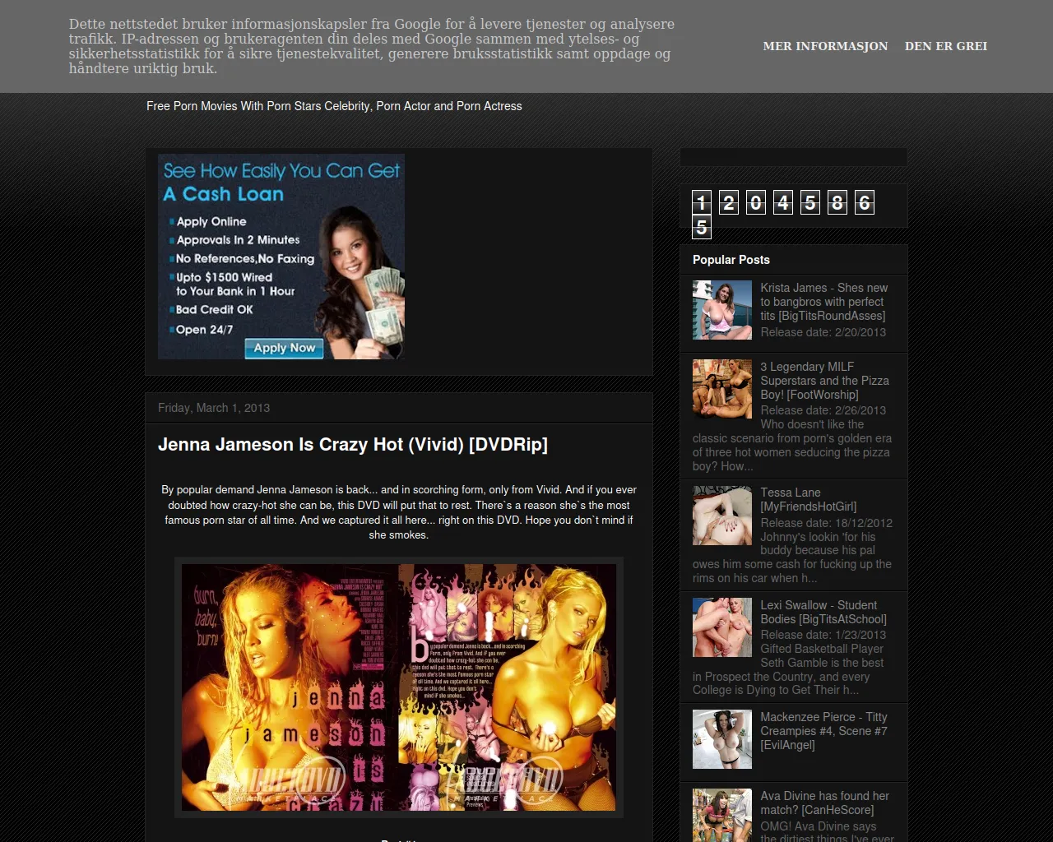
Task: Open the Mackenzee Pierce [EvilAngel] link
Action: pyautogui.click(x=823, y=731)
